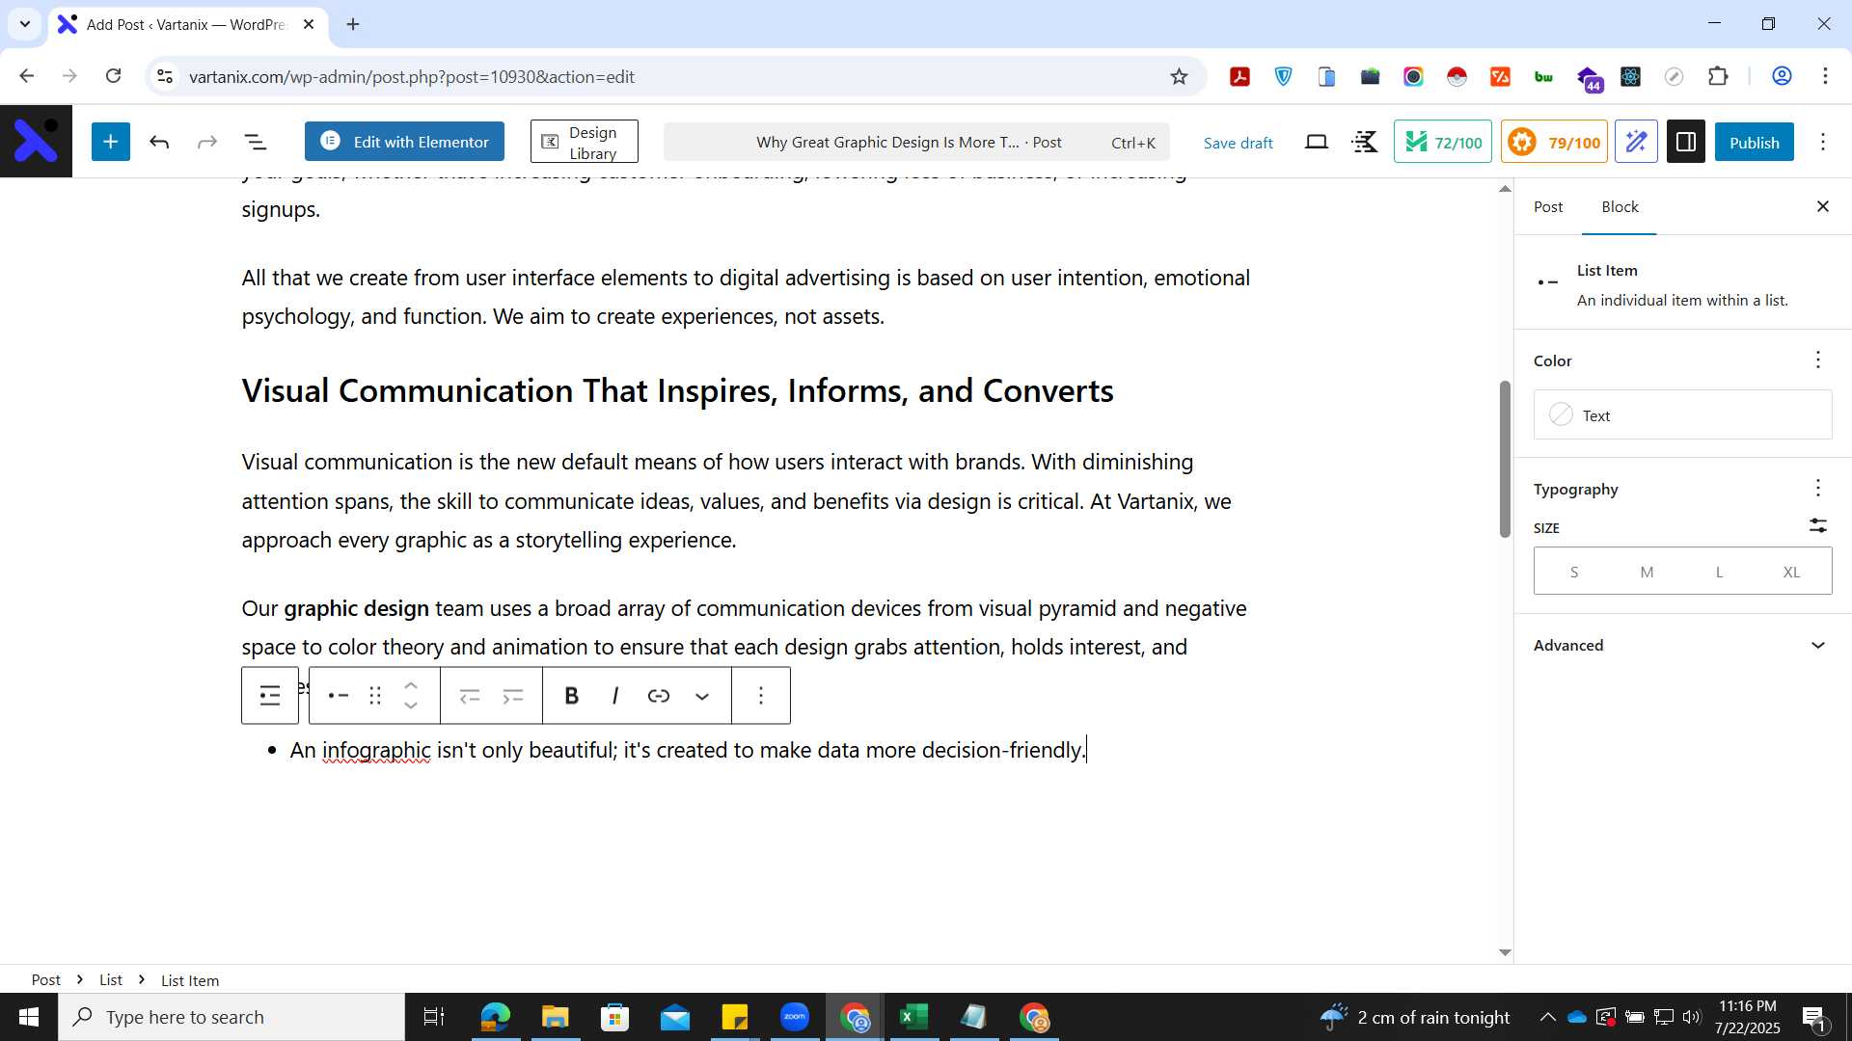Open Windows Start menu
Image resolution: width=1852 pixels, height=1041 pixels.
tap(28, 1017)
